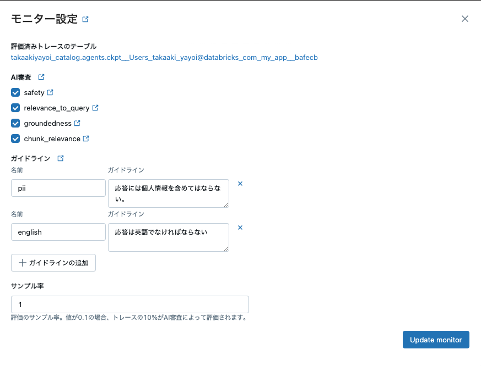Click the サンプル率 input field
This screenshot has width=481, height=366.
pyautogui.click(x=130, y=304)
